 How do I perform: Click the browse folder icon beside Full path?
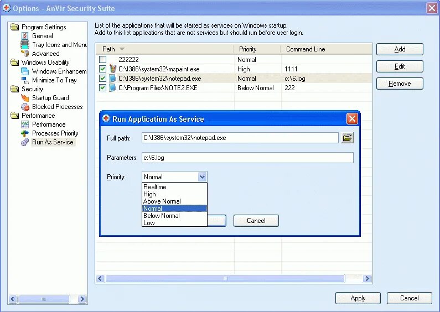tap(347, 138)
